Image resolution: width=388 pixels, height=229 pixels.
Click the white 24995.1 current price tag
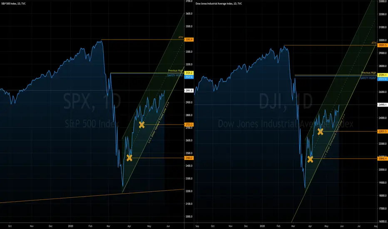[382, 105]
